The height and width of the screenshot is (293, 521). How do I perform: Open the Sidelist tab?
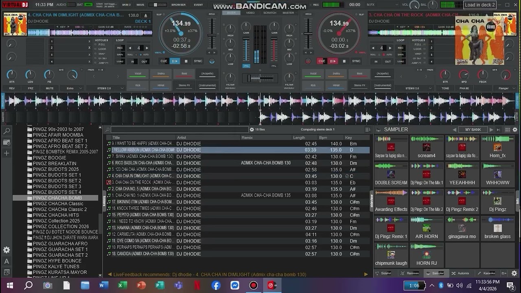click(383, 273)
